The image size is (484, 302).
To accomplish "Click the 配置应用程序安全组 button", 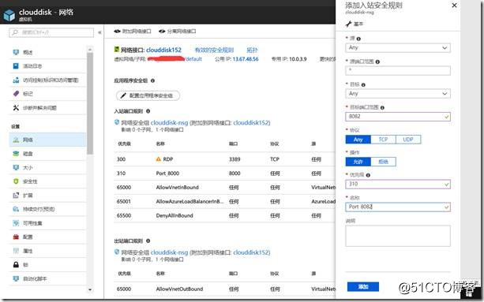I will click(x=148, y=96).
